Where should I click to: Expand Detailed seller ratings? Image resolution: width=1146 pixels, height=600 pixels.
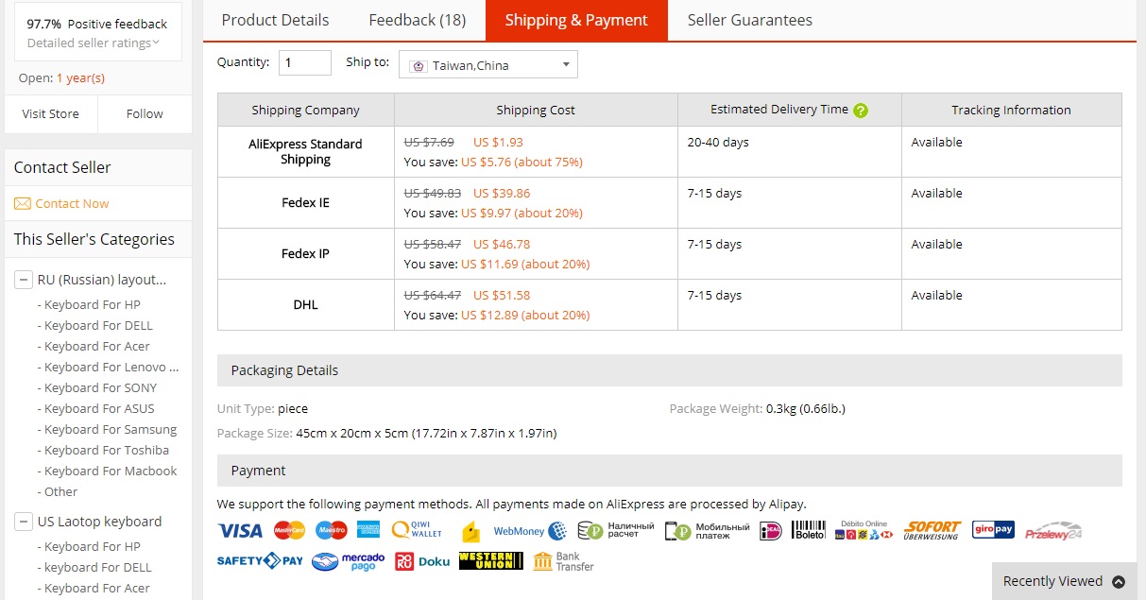(x=93, y=43)
